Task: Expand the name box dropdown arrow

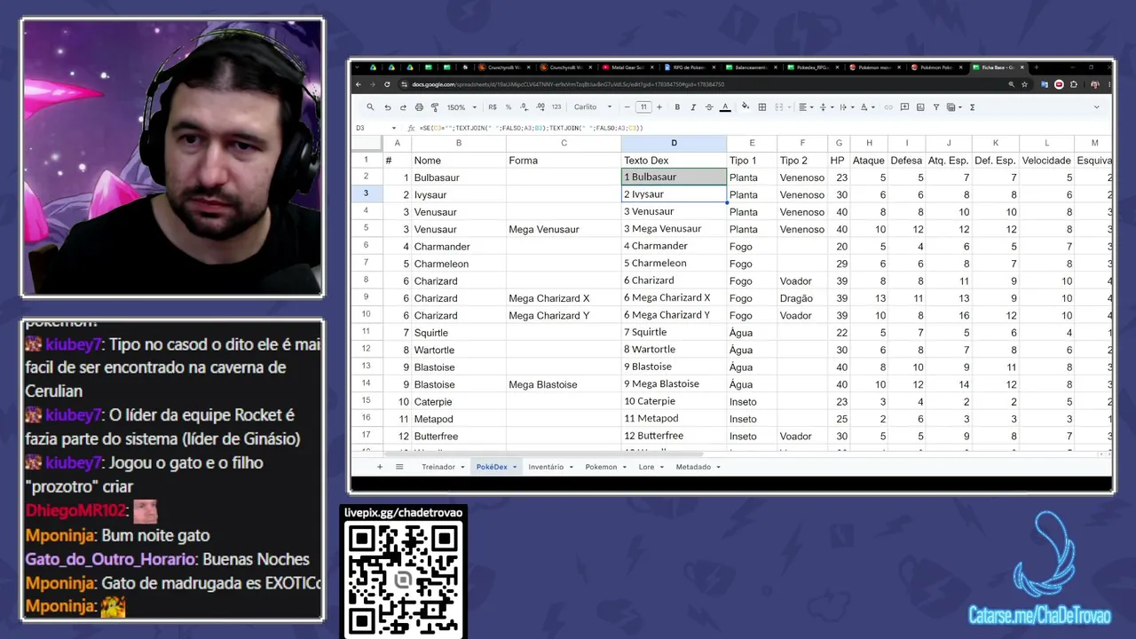Action: (x=394, y=129)
